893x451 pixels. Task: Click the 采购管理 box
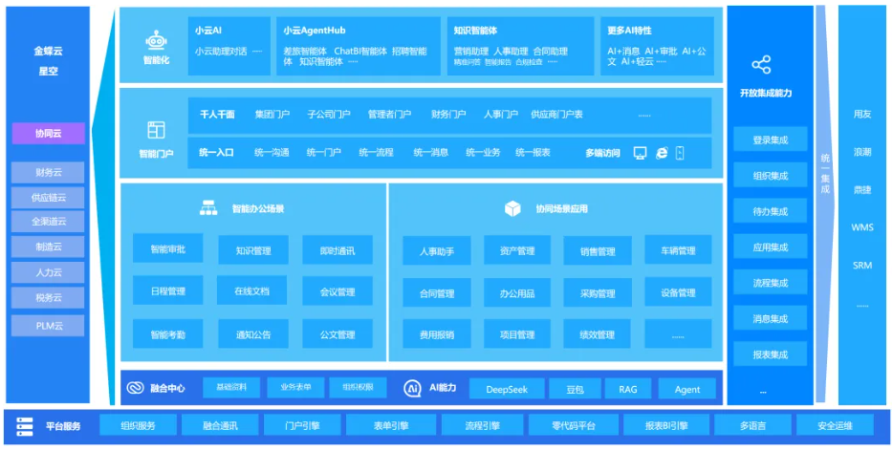(598, 292)
